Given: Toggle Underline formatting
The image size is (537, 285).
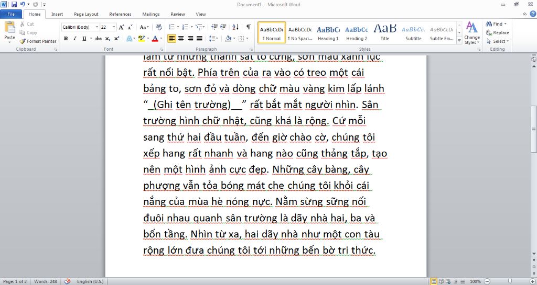Looking at the screenshot, I should click(x=84, y=39).
